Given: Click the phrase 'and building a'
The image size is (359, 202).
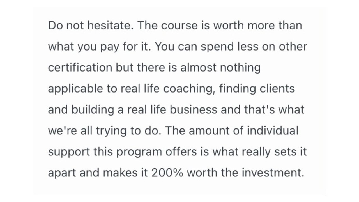Looking at the screenshot, I should click(86, 110).
